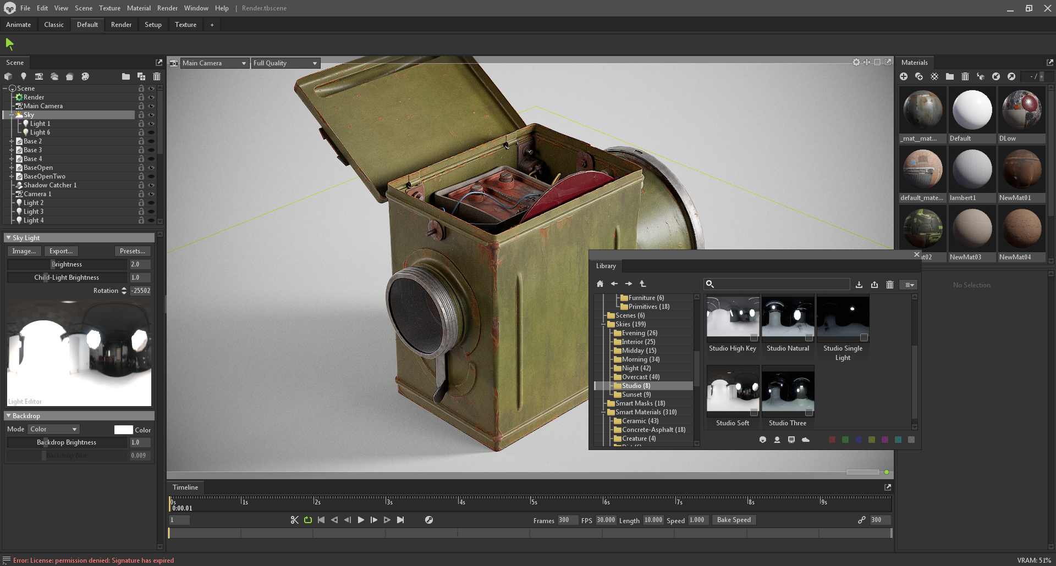Toggle visibility of Light 2
1056x566 pixels.
pyautogui.click(x=152, y=202)
